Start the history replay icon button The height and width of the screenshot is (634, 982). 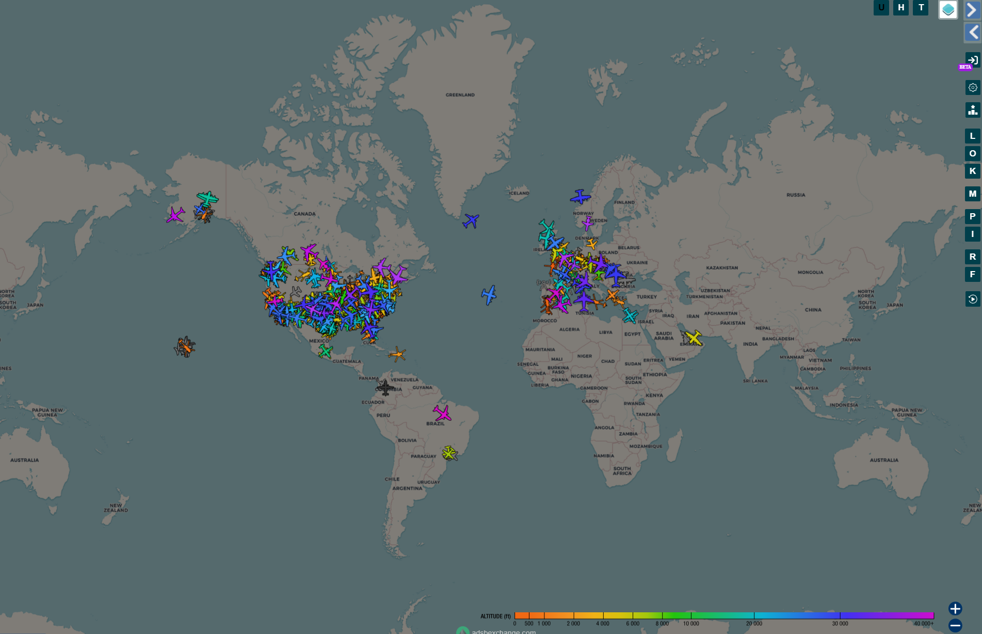pos(973,299)
